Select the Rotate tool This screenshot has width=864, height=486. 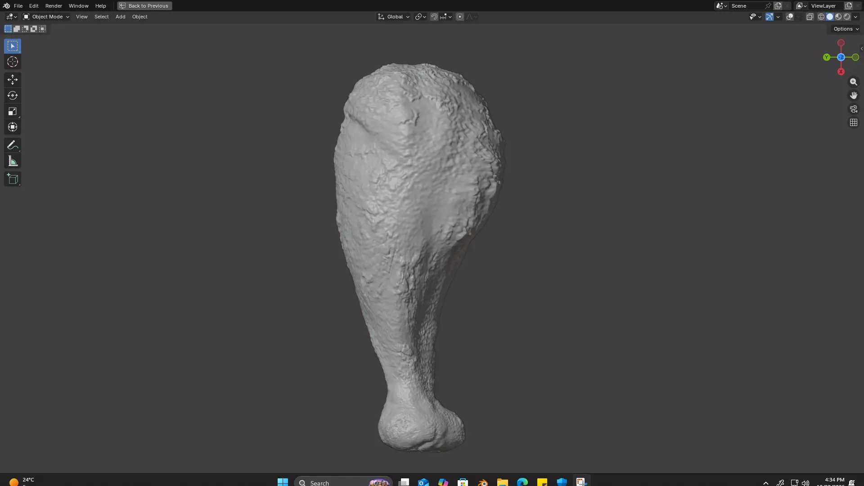13,95
